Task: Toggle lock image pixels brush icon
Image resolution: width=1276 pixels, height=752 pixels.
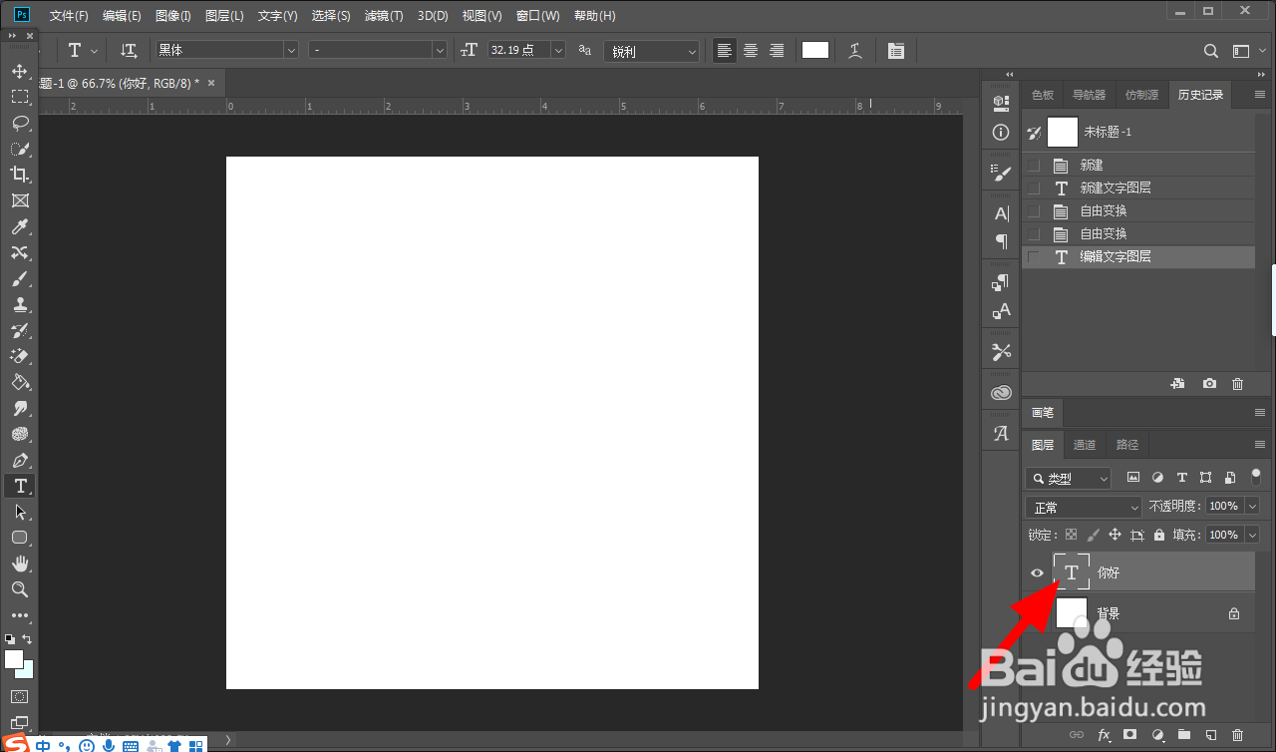Action: (x=1093, y=535)
